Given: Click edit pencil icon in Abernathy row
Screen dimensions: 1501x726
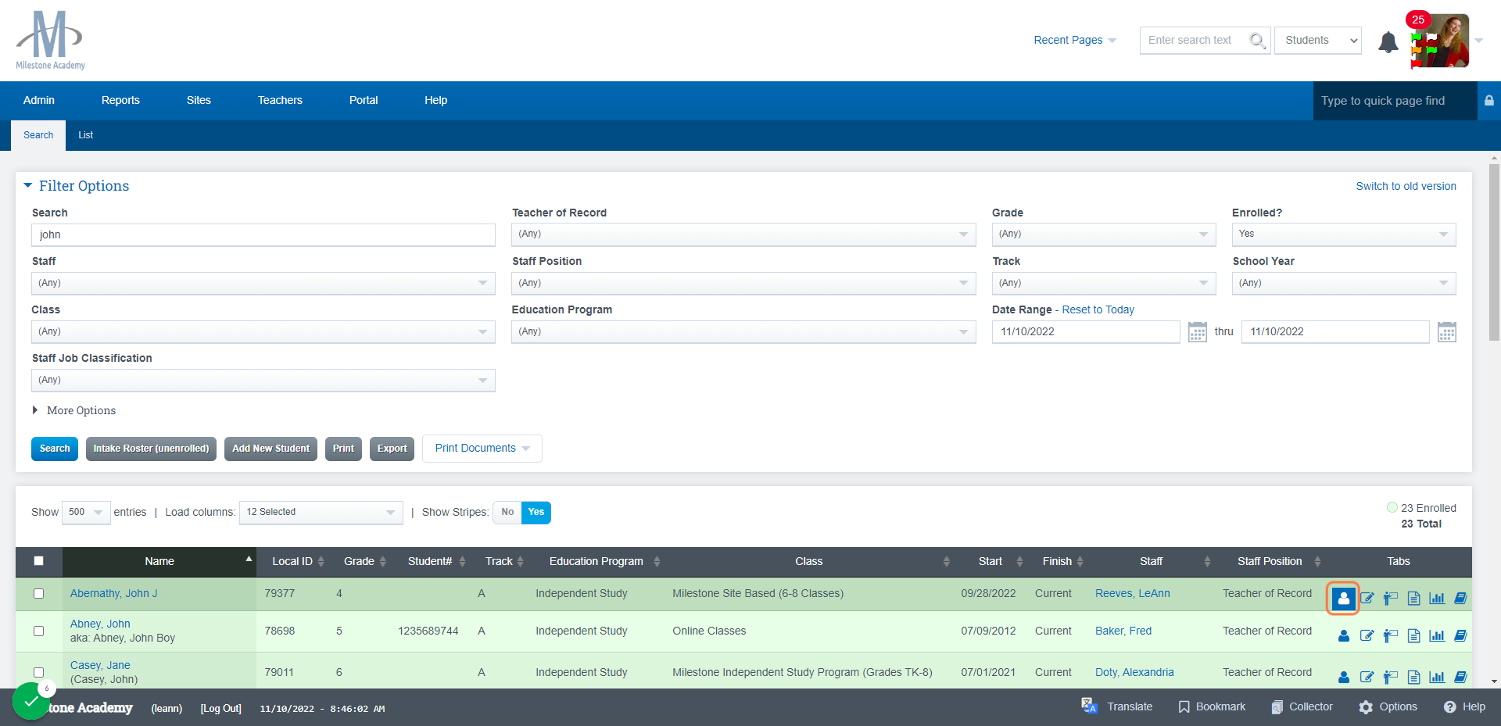Looking at the screenshot, I should pyautogui.click(x=1367, y=599).
